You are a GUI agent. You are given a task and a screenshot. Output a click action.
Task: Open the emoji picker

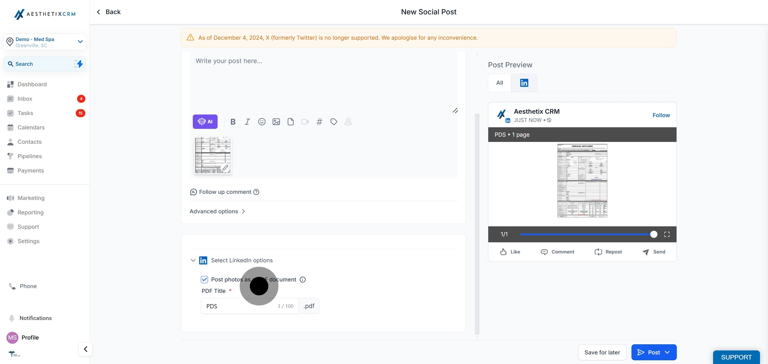261,121
